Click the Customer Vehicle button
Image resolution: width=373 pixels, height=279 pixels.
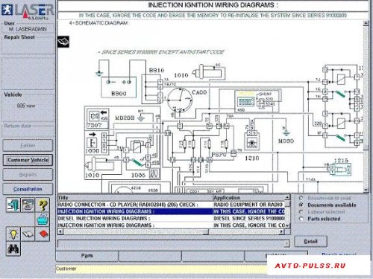pos(28,160)
